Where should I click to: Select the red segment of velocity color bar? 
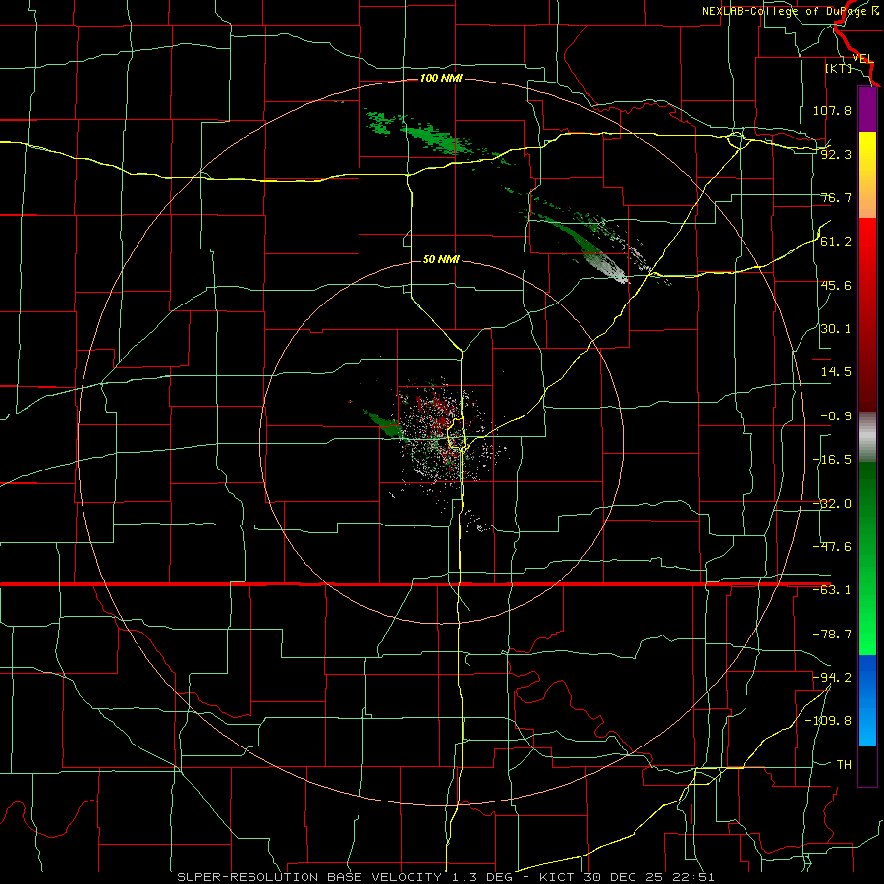coord(867,314)
